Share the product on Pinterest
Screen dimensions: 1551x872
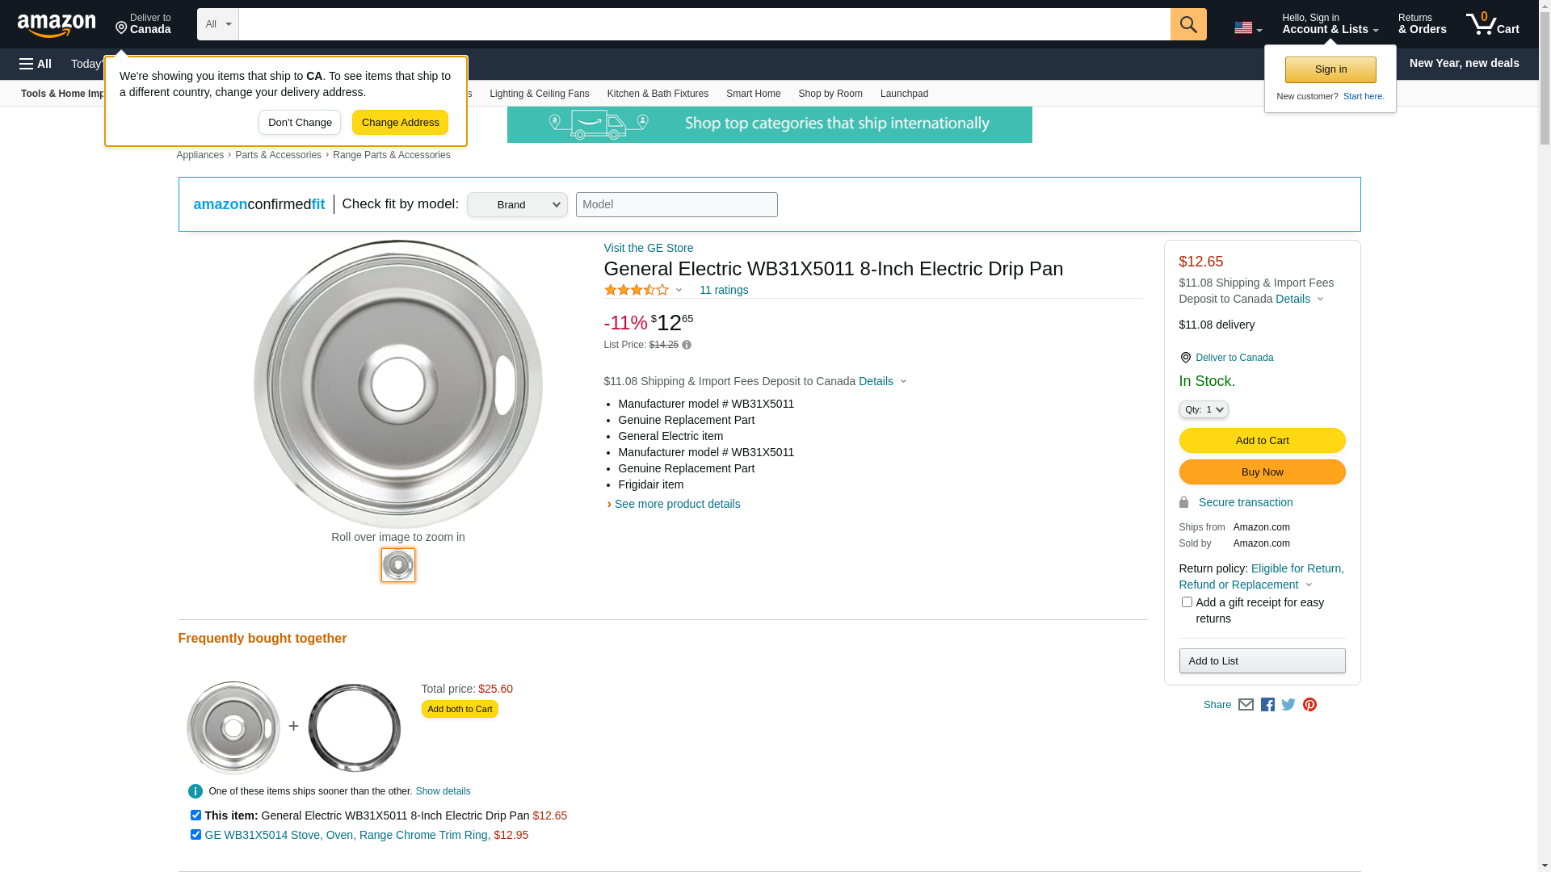(x=1309, y=705)
